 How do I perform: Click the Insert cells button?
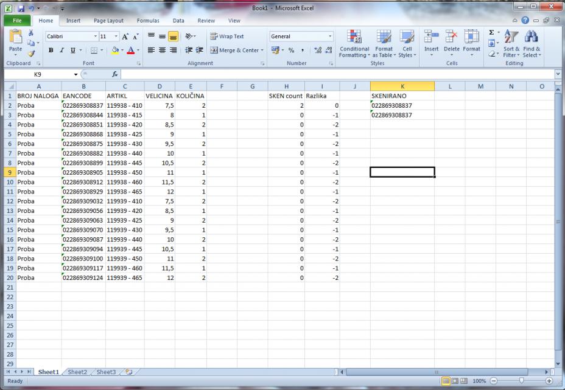tap(431, 44)
